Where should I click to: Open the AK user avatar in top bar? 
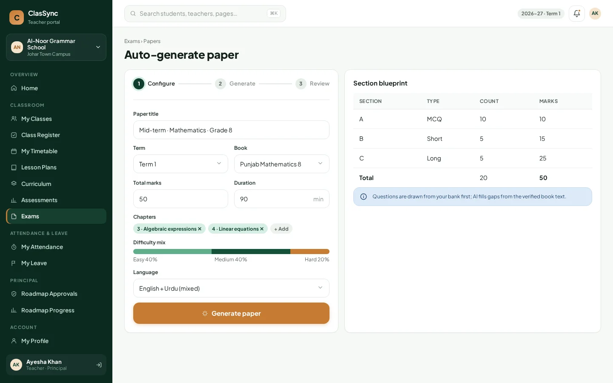[595, 14]
